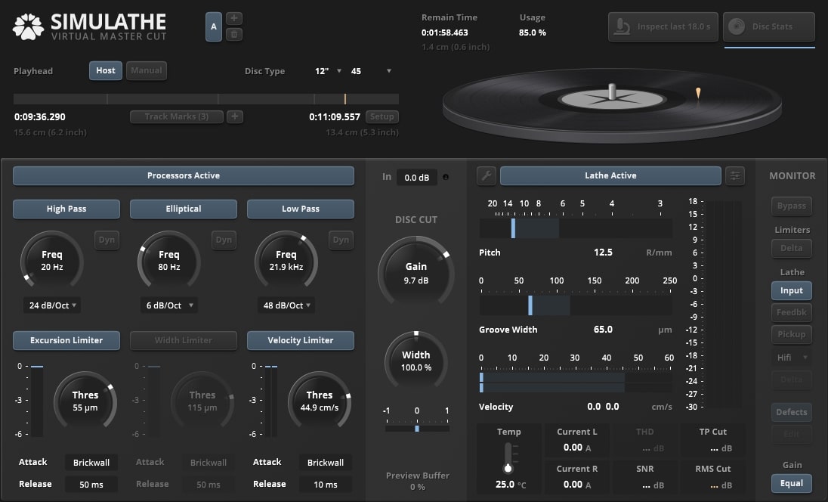Click the balance slider under the Width knob
Viewport: 828px width, 502px height.
click(416, 428)
